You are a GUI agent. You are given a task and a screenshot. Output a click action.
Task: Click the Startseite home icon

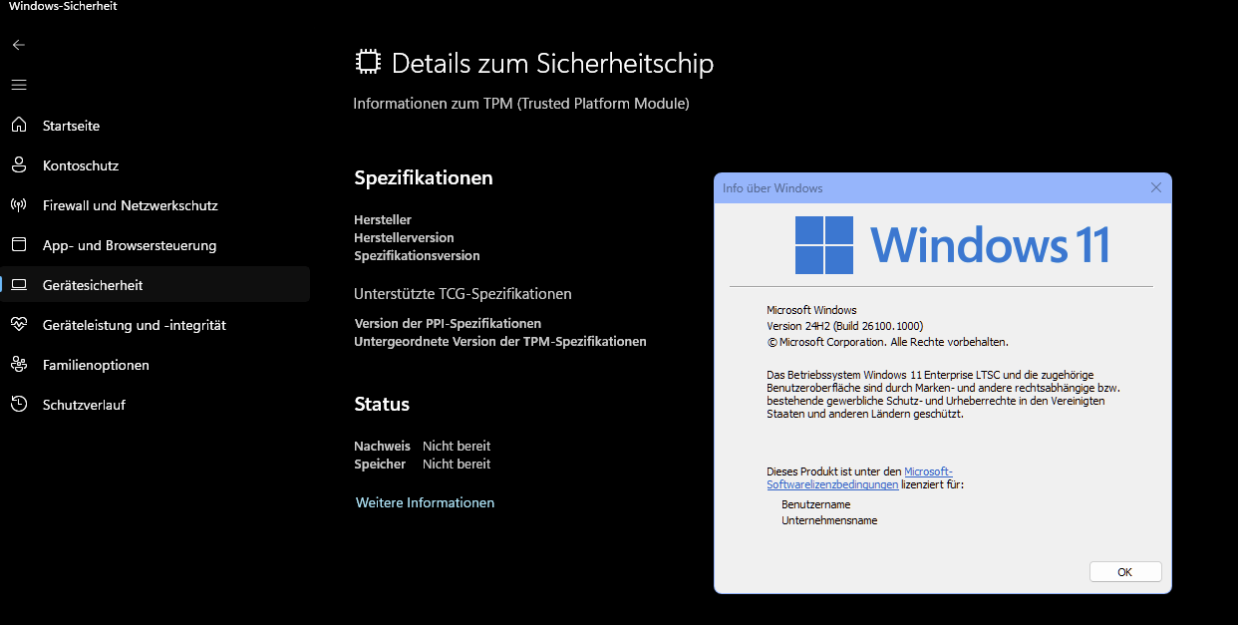pyautogui.click(x=19, y=125)
